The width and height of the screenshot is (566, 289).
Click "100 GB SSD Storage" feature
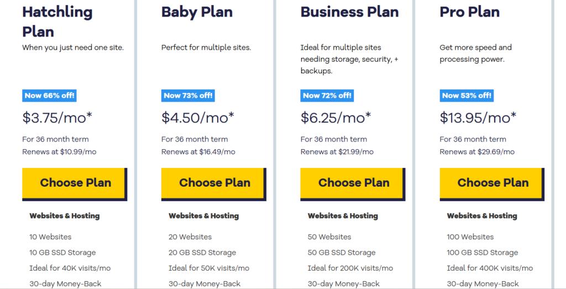[x=483, y=253]
